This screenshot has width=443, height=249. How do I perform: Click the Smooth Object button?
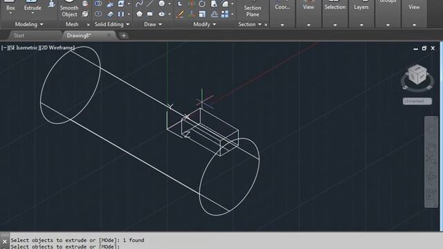[x=69, y=9]
